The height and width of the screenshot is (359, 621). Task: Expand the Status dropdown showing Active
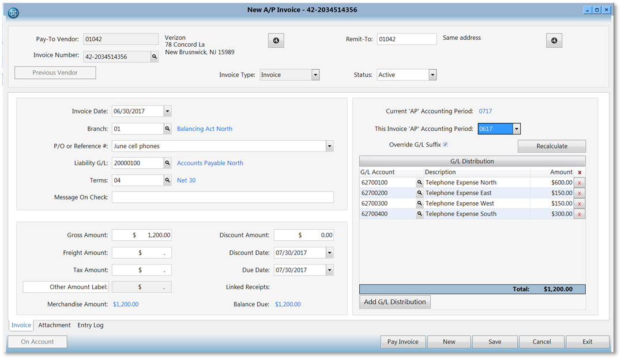pyautogui.click(x=432, y=74)
